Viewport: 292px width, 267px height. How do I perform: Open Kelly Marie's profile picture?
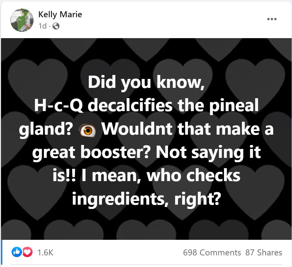click(x=22, y=20)
